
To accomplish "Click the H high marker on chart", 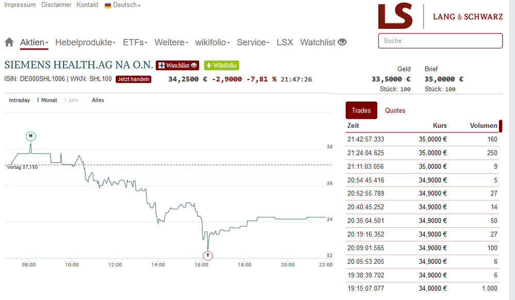I will 30,136.
